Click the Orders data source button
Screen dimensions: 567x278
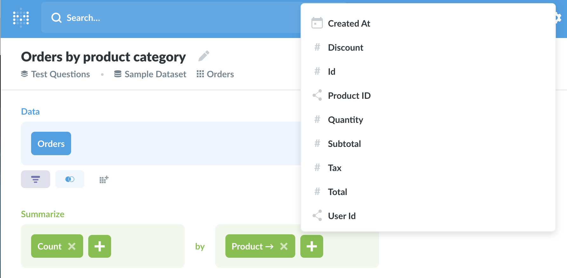coord(51,143)
